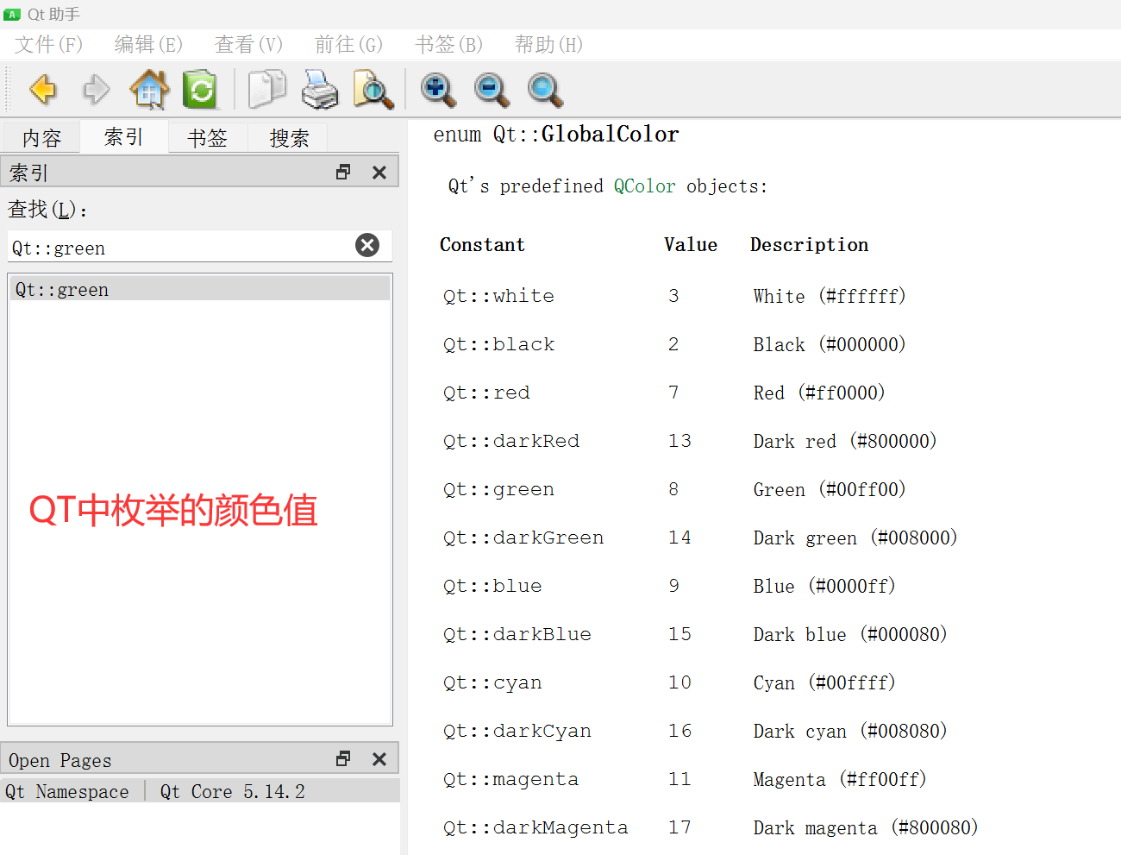Click the Qt::cyan constant
The height and width of the screenshot is (855, 1121).
(x=493, y=682)
